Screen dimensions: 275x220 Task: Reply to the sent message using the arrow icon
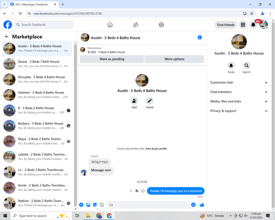point(137,191)
